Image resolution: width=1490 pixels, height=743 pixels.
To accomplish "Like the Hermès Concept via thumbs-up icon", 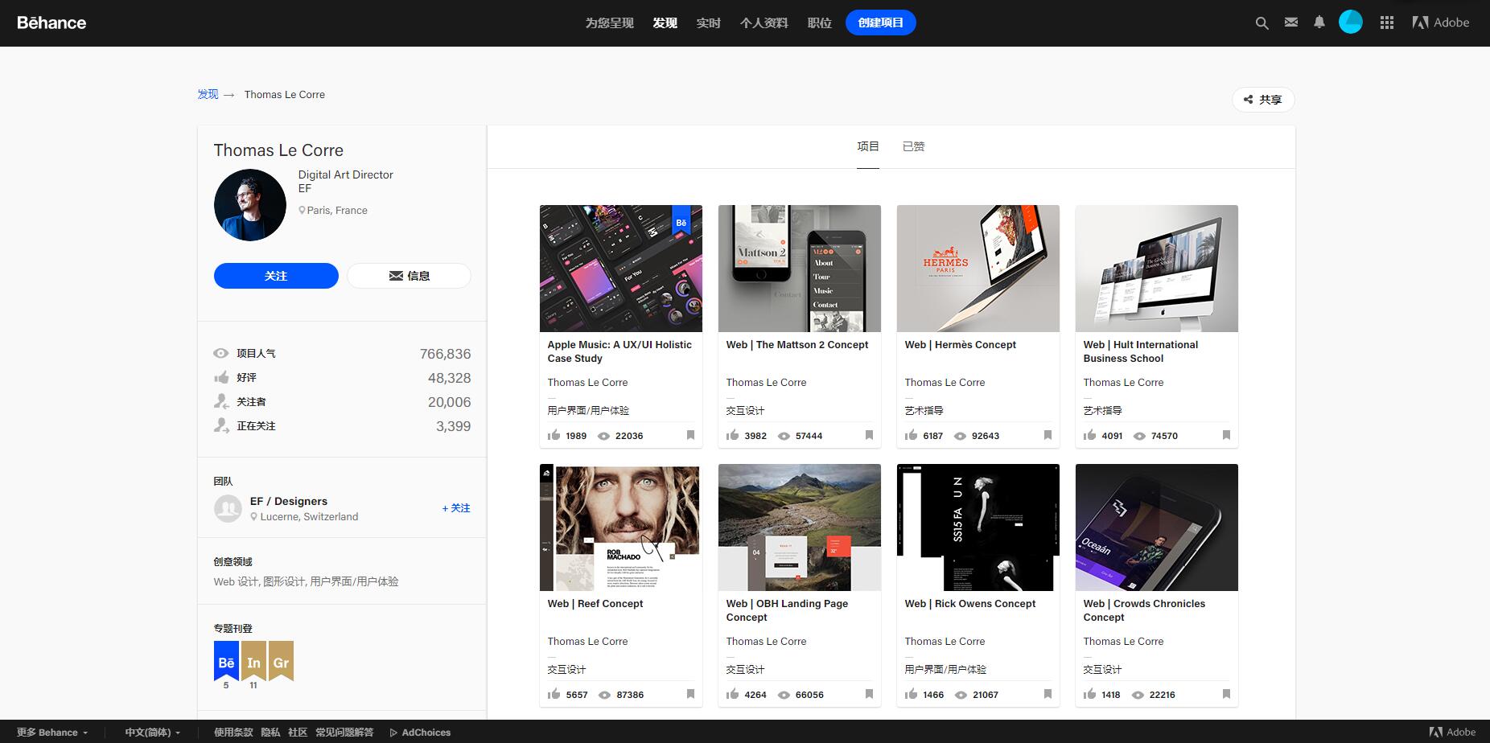I will tap(912, 435).
